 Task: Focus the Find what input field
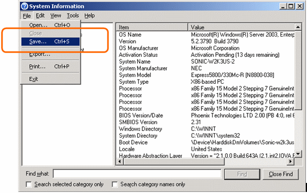pyautogui.click(x=137, y=173)
